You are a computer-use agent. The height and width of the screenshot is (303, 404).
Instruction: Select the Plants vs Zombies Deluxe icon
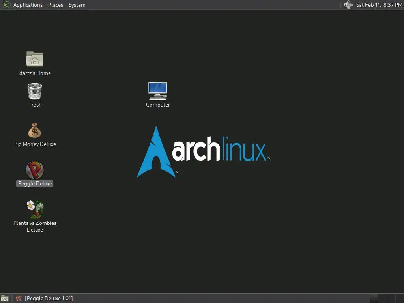point(35,209)
